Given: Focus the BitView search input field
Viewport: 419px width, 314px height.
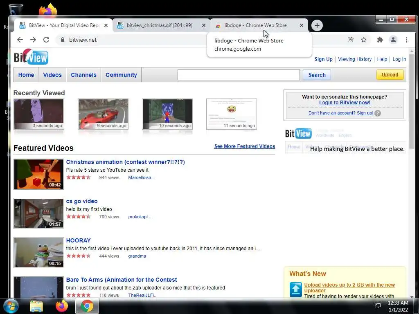Looking at the screenshot, I should (239, 75).
